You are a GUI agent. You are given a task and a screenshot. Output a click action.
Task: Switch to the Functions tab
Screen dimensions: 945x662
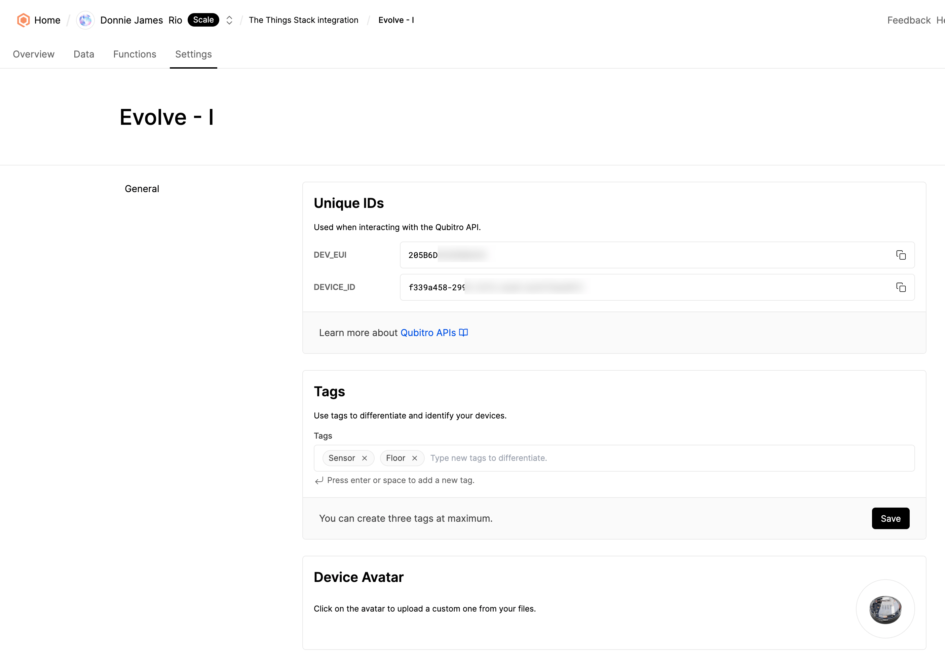click(134, 54)
